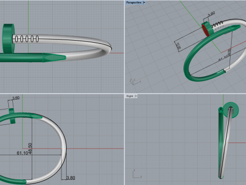The height and width of the screenshot is (185, 246).
Task: Select the 3.60 dimension in Perspective viewport
Action: [211, 14]
